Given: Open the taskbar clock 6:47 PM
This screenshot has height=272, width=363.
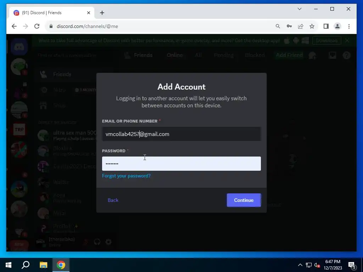Looking at the screenshot, I should point(333,265).
